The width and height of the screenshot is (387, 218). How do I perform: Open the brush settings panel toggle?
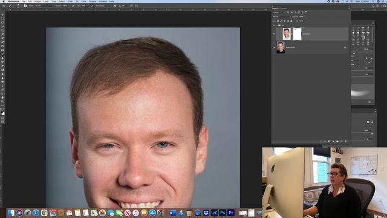(x=25, y=6)
